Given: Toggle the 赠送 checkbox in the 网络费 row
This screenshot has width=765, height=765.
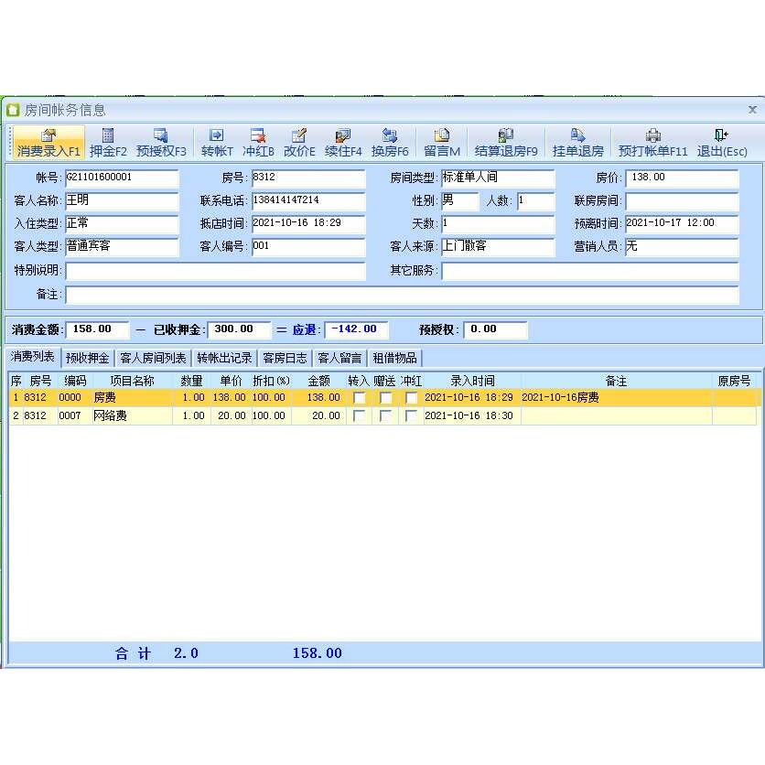Looking at the screenshot, I should 385,415.
